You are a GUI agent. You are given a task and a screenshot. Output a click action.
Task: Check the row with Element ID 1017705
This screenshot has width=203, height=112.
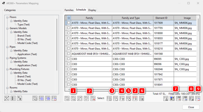(x=69, y=28)
